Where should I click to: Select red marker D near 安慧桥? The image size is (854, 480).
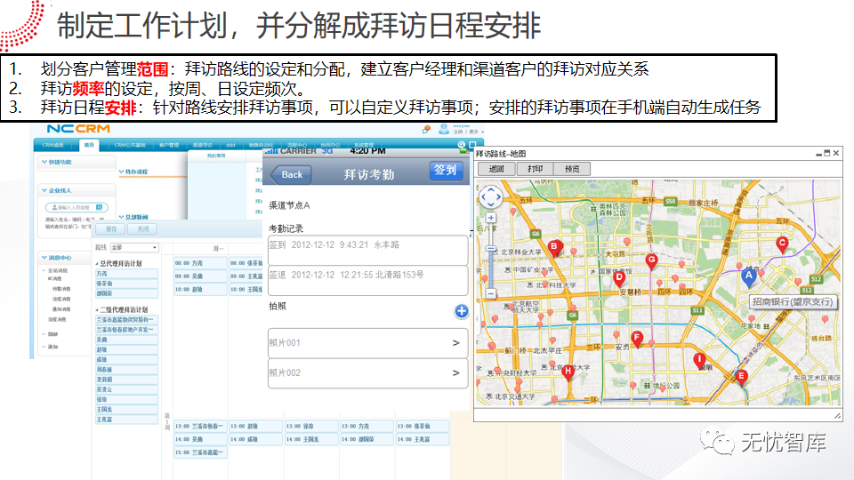619,278
